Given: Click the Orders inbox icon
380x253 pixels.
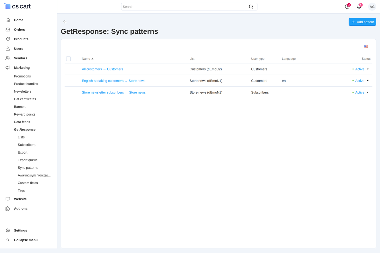Looking at the screenshot, I should 8,30.
